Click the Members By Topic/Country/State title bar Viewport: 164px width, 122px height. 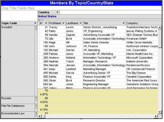(x=81, y=3)
